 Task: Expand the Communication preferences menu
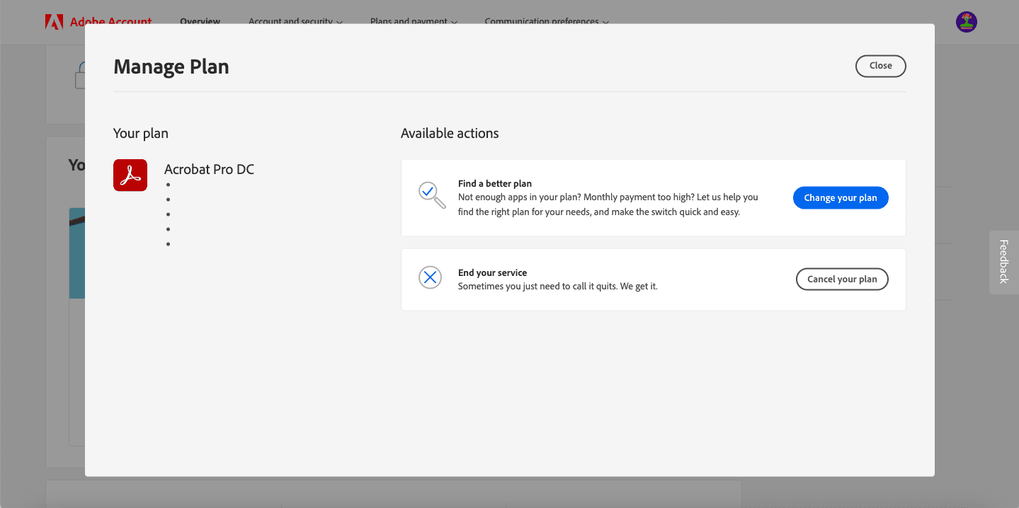(x=546, y=21)
